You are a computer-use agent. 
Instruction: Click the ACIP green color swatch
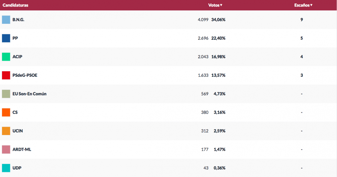pyautogui.click(x=6, y=57)
